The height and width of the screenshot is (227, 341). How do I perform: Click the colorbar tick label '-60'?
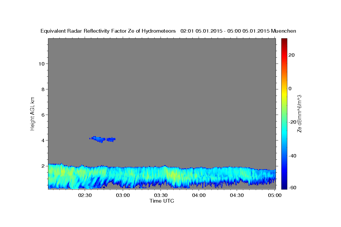tap(292, 188)
